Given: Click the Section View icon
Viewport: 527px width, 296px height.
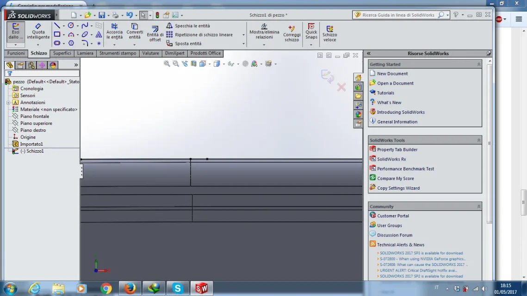Looking at the screenshot, I should tap(193, 63).
